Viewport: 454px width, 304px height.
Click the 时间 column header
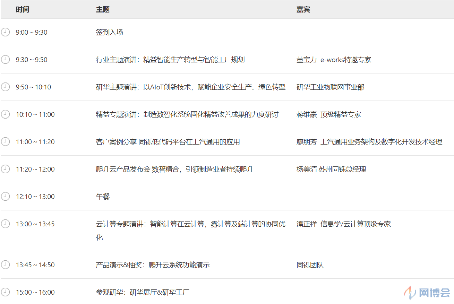click(23, 10)
